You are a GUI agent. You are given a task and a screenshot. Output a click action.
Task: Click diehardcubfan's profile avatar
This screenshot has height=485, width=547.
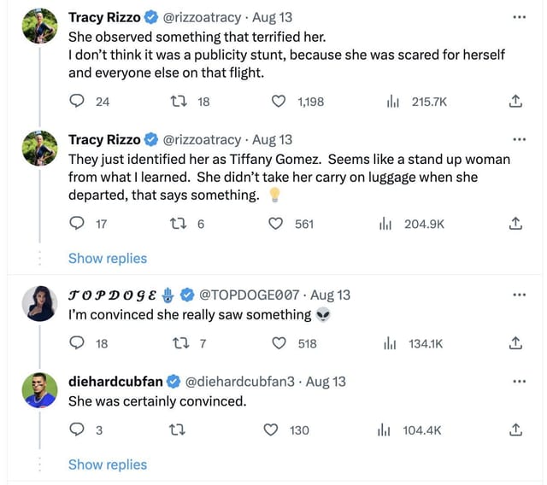tap(40, 390)
